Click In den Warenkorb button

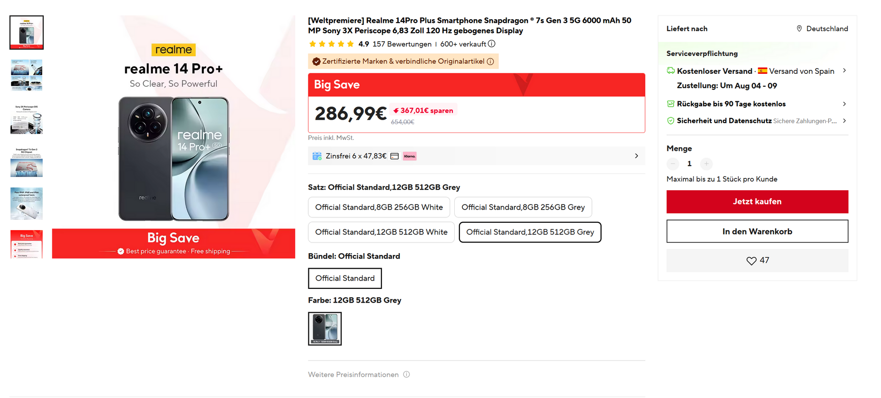coord(757,232)
